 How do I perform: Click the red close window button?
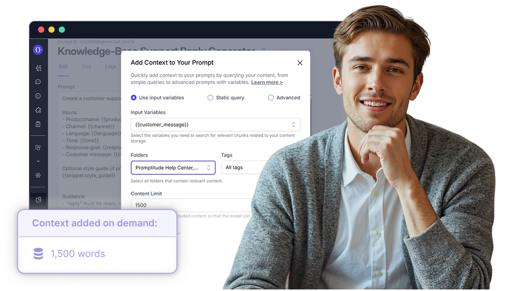pyautogui.click(x=41, y=30)
